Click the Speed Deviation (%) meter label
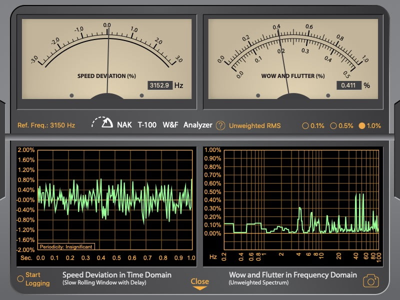This screenshot has width=400, height=300. (106, 76)
